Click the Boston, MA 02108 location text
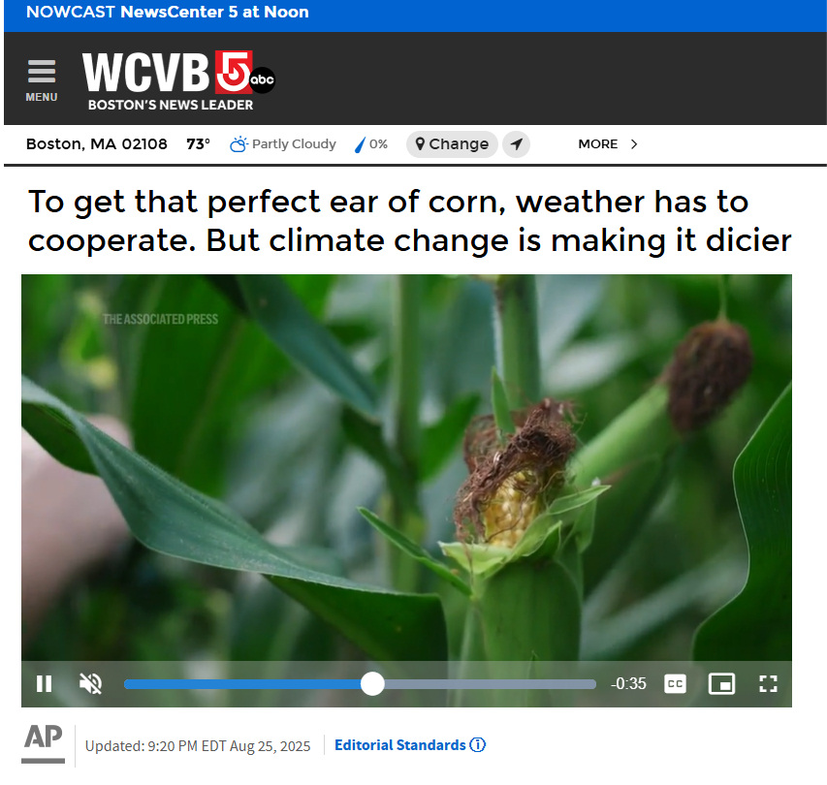The height and width of the screenshot is (785, 827). (97, 144)
